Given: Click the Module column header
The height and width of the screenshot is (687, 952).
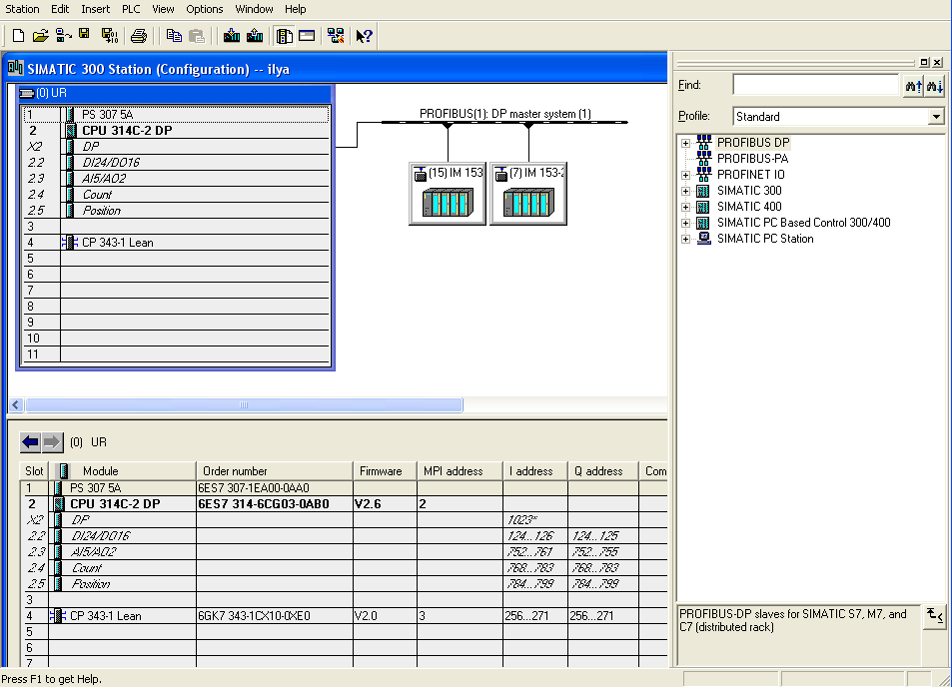Looking at the screenshot, I should (x=122, y=471).
